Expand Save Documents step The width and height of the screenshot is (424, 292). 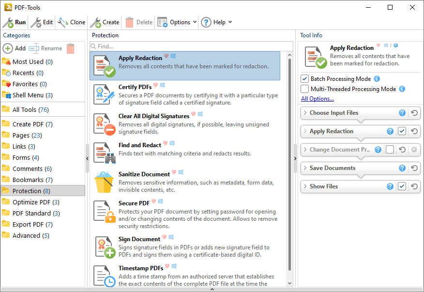tap(305, 168)
